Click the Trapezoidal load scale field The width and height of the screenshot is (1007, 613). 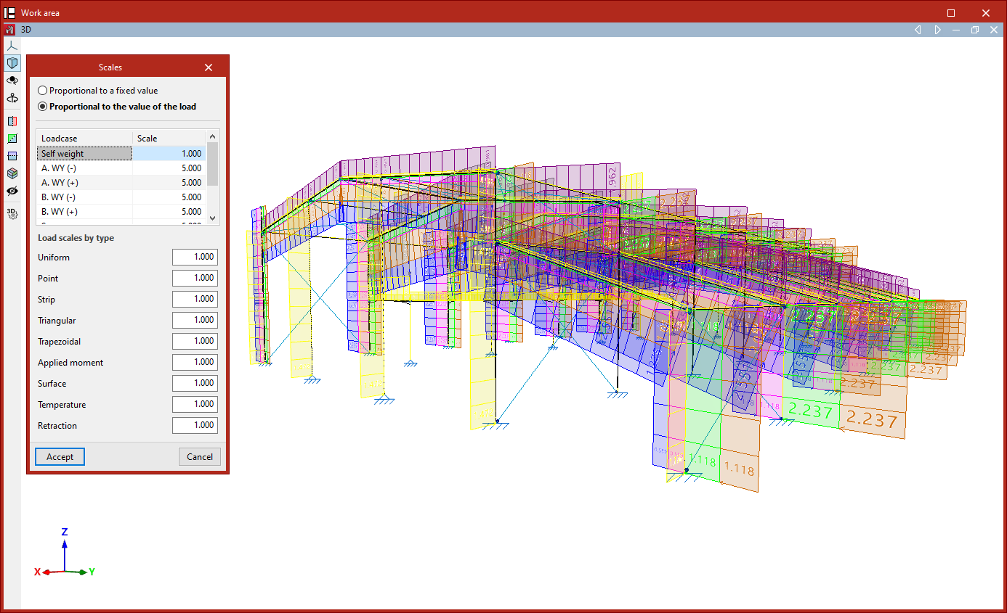tap(195, 341)
